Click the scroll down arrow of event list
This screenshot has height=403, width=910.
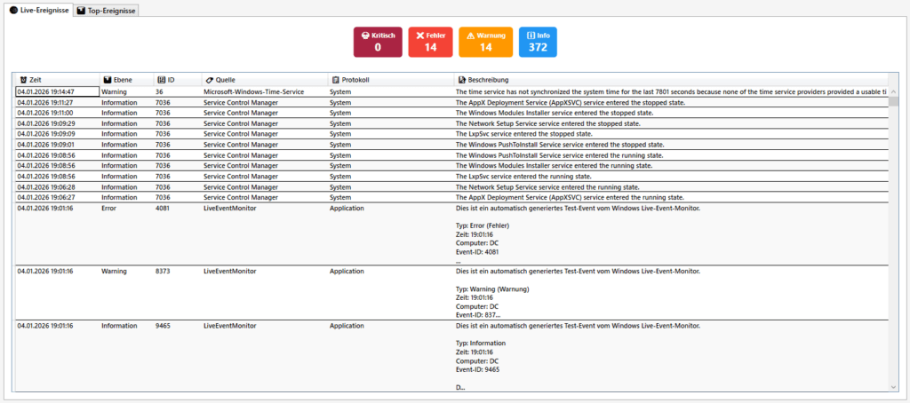pyautogui.click(x=892, y=387)
